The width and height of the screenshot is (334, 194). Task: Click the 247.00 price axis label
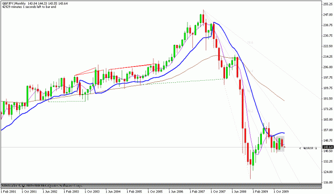point(328,14)
